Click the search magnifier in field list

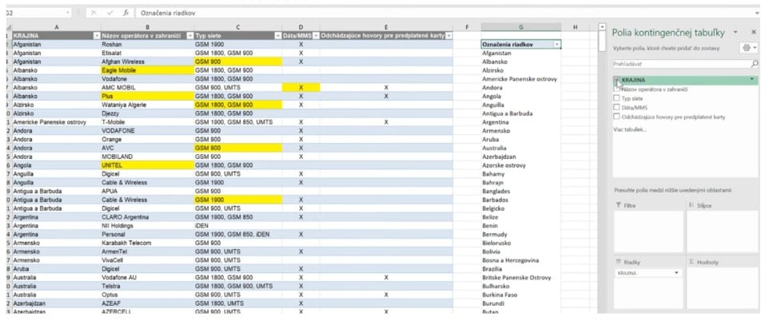click(x=755, y=64)
